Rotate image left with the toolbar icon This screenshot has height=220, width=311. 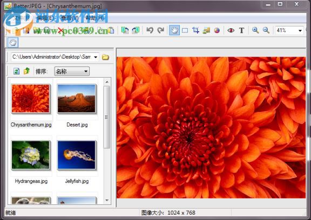coord(125,30)
